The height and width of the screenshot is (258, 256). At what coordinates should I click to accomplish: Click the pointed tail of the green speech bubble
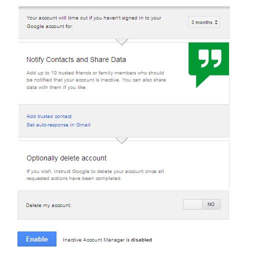pyautogui.click(x=200, y=81)
